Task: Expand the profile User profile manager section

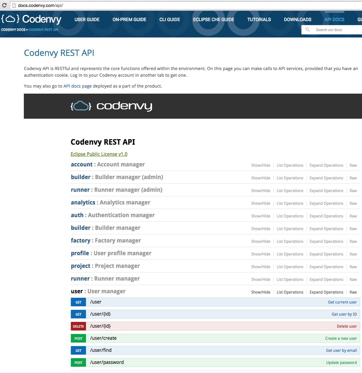Action: click(111, 253)
